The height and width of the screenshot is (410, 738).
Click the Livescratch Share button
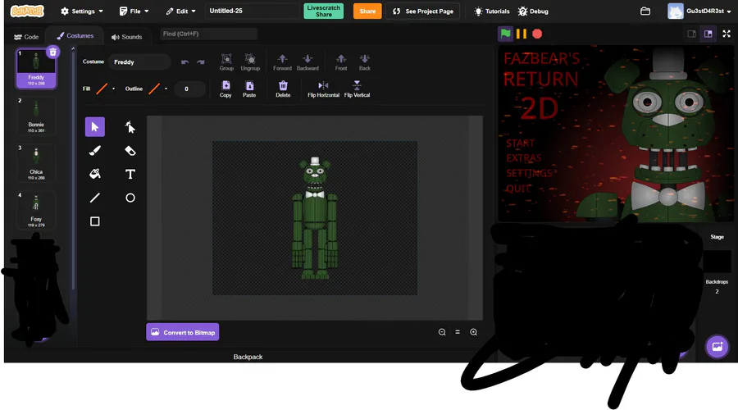pyautogui.click(x=323, y=11)
